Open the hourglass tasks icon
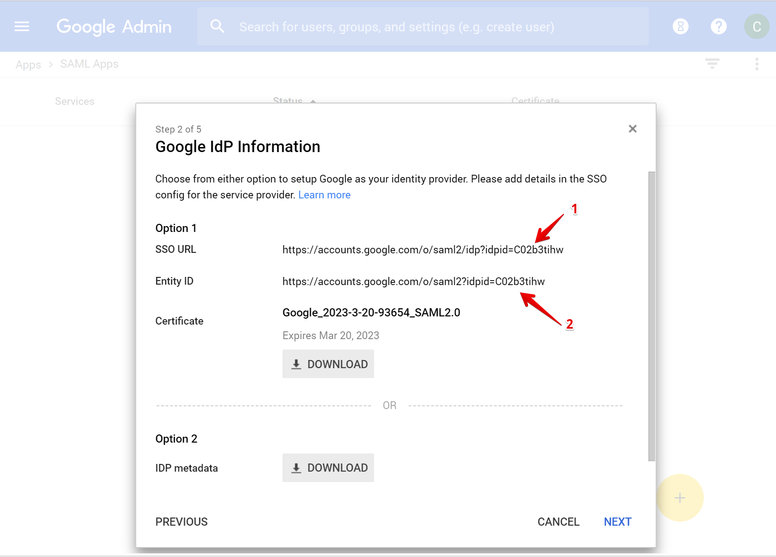The width and height of the screenshot is (776, 557). [x=680, y=26]
